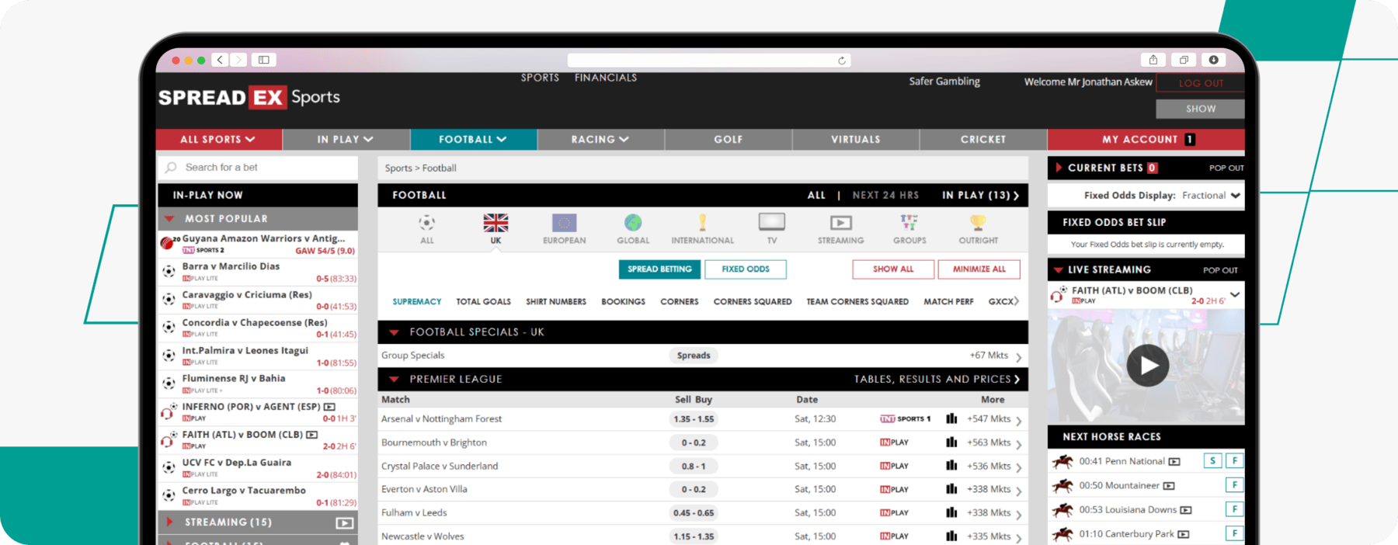Select the TV filter icon
The image size is (1398, 545).
(x=772, y=223)
